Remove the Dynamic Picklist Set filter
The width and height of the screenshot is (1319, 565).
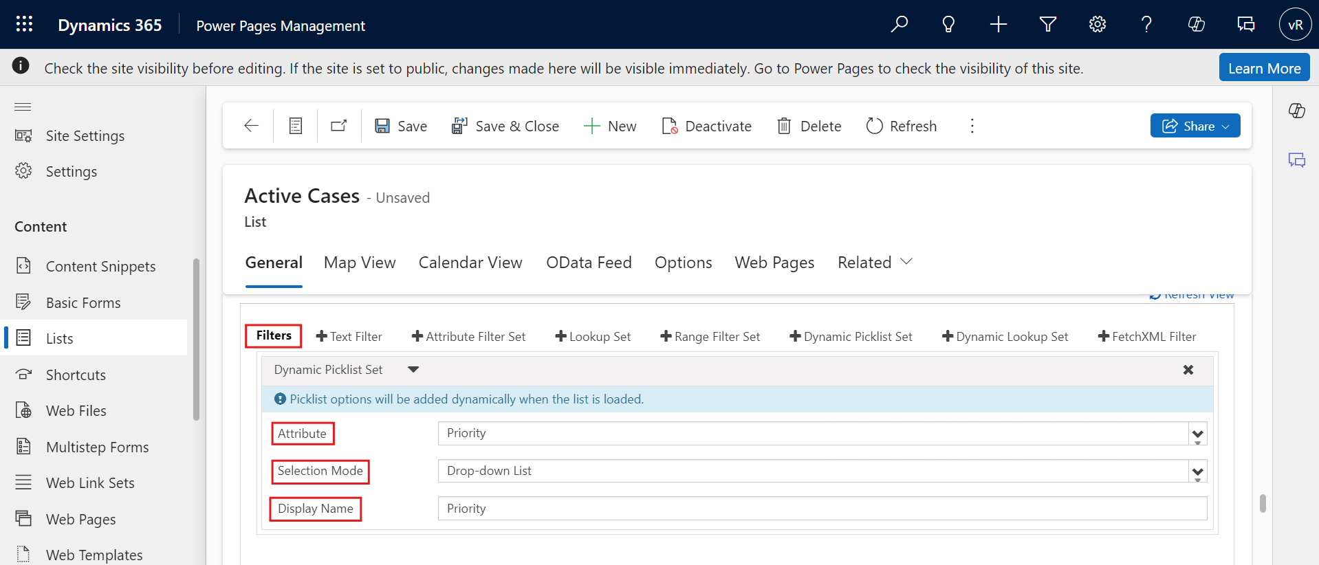click(x=1188, y=370)
